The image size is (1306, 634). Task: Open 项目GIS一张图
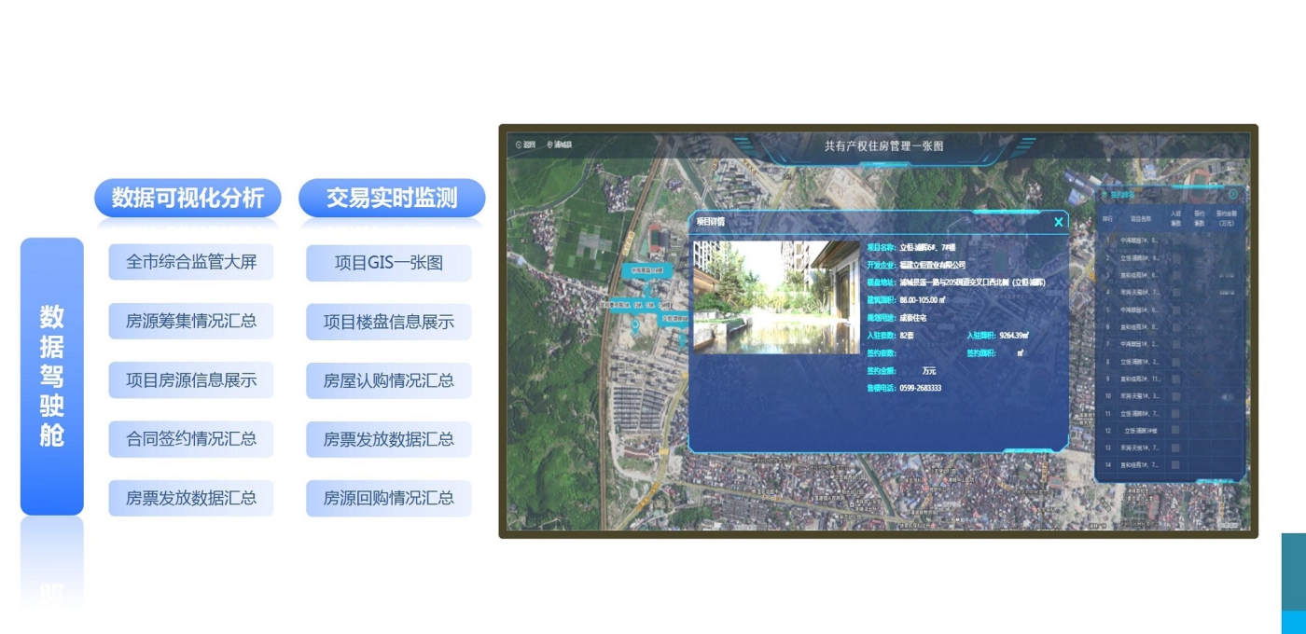point(389,263)
